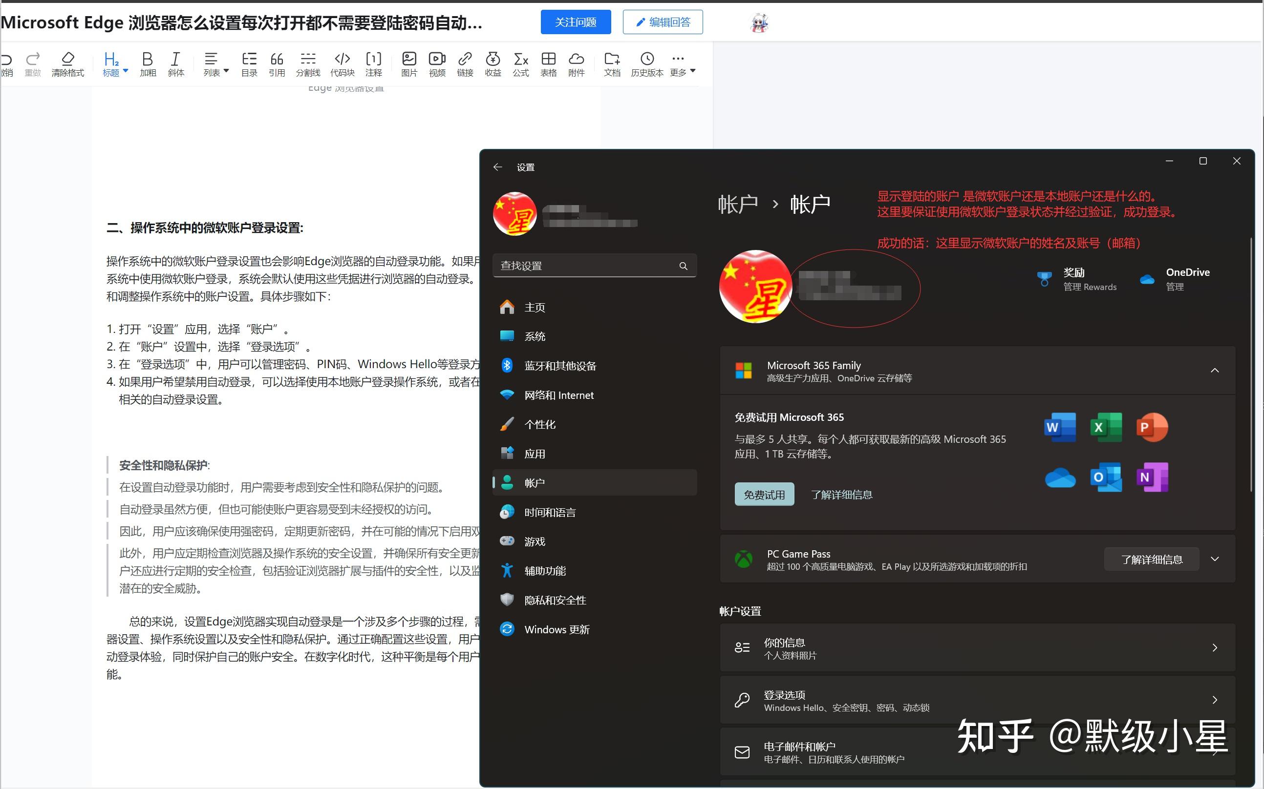
Task: Insert a hyperlink
Action: point(465,63)
